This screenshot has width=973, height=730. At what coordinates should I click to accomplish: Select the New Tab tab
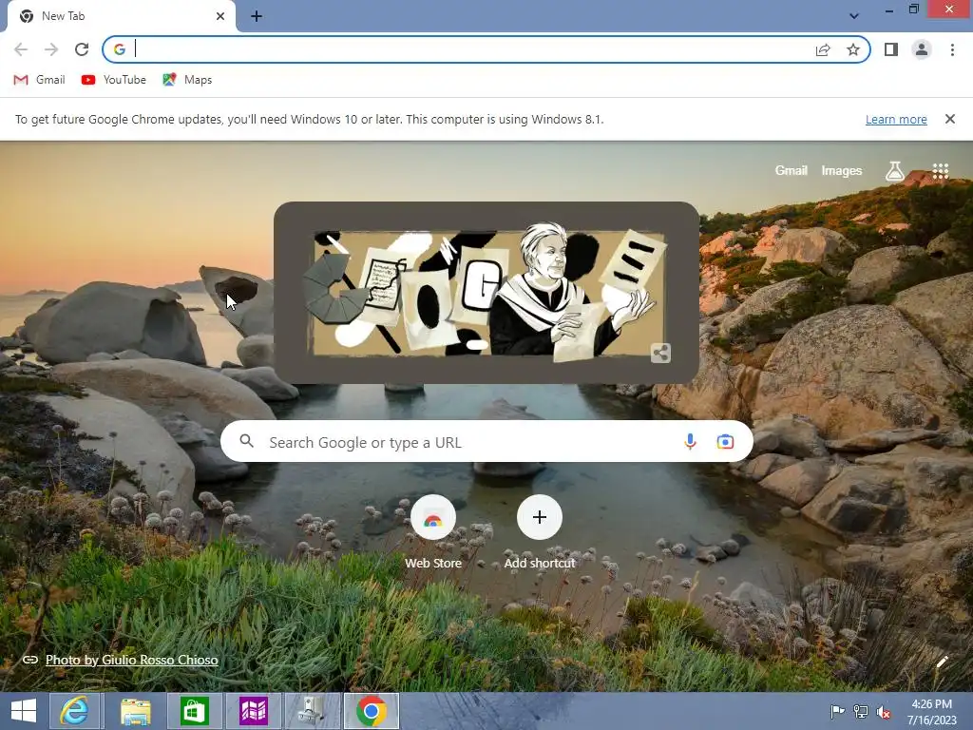click(122, 16)
